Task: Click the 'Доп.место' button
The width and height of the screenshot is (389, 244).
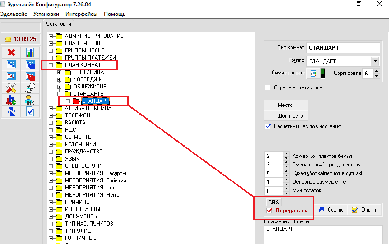Action: pyautogui.click(x=285, y=116)
